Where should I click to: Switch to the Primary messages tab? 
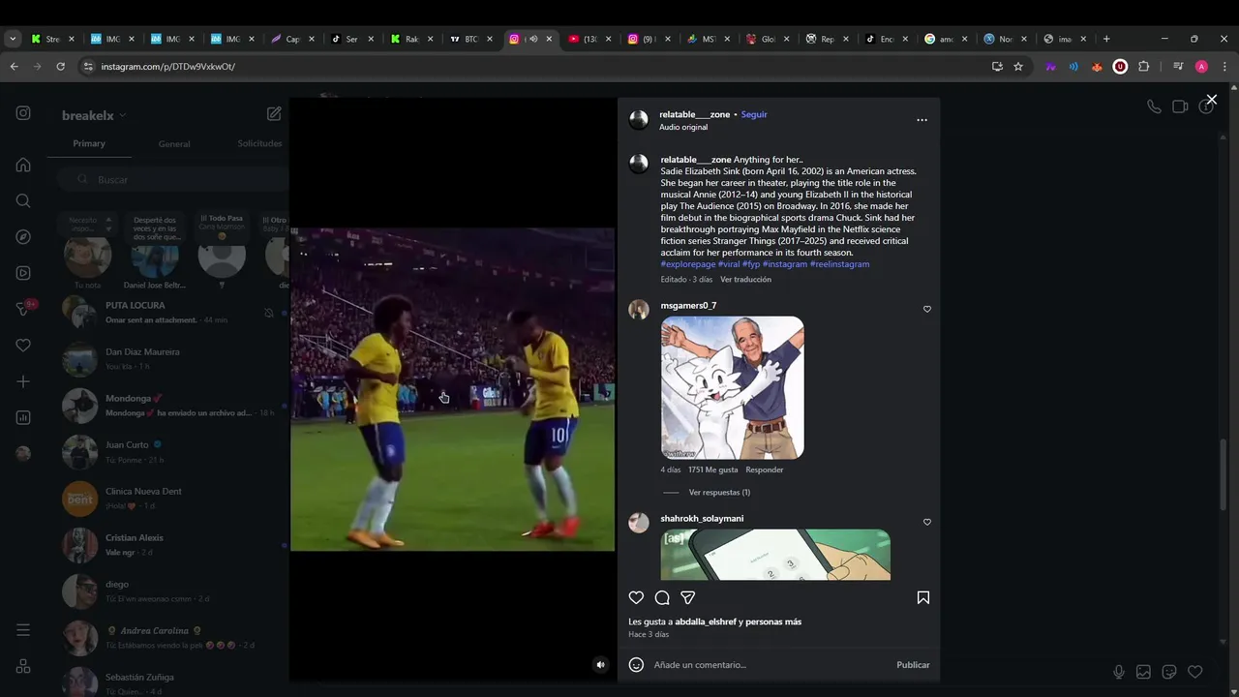coord(89,143)
